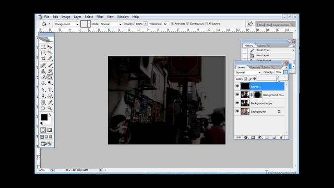The image size is (334, 188).
Task: Click Jump to ImageReady icon
Action: pyautogui.click(x=46, y=144)
